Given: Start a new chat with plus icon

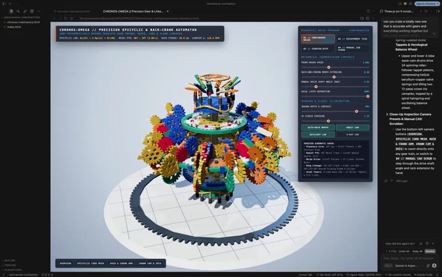Looking at the screenshot, I should point(421,11).
